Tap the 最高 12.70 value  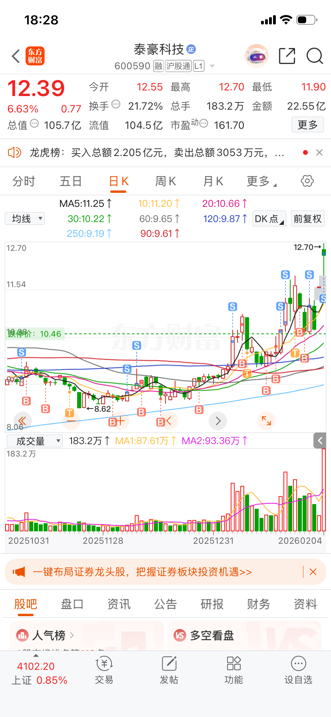[231, 87]
